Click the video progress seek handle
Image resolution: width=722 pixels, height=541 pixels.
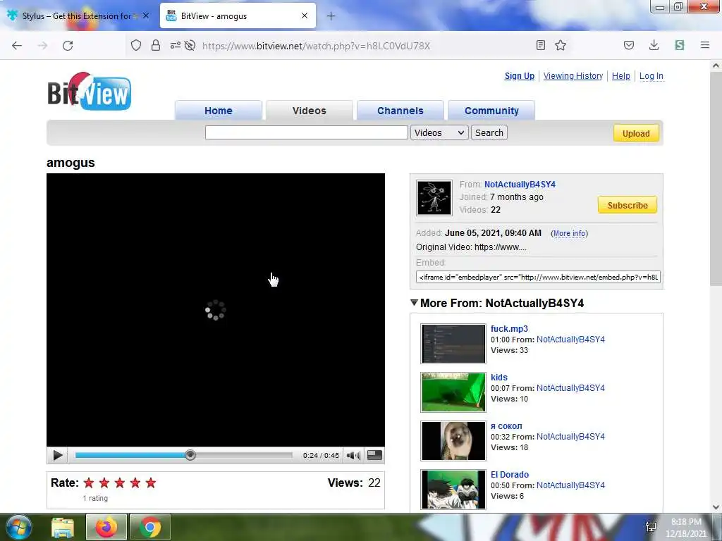(x=190, y=455)
